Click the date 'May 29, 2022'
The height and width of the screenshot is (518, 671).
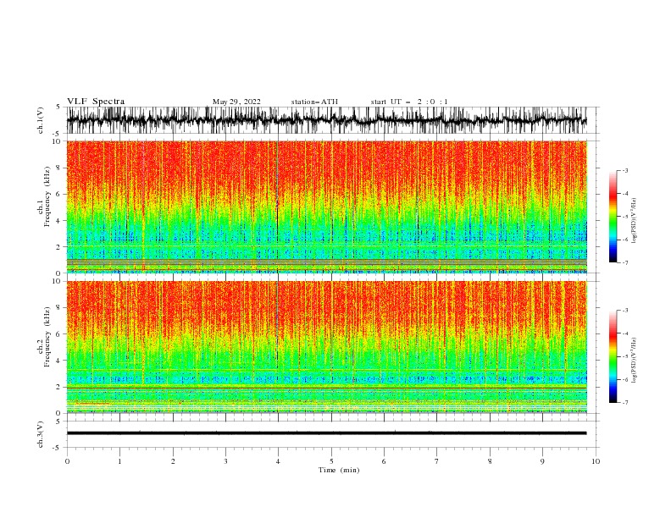[x=236, y=102]
